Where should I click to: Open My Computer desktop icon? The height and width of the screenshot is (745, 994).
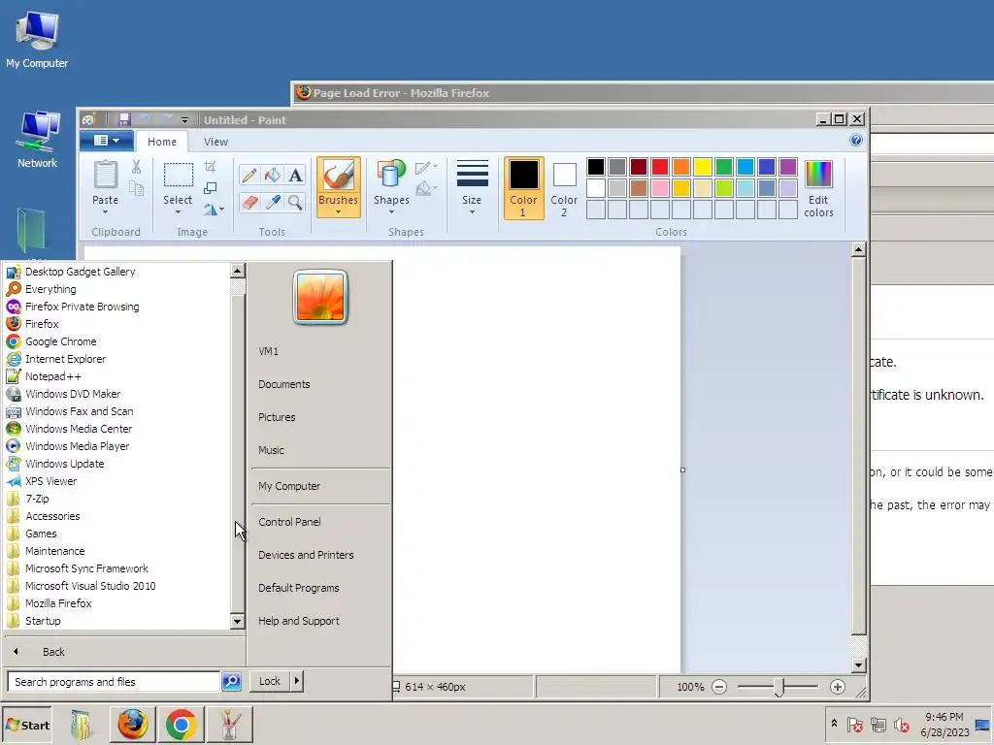[x=37, y=39]
